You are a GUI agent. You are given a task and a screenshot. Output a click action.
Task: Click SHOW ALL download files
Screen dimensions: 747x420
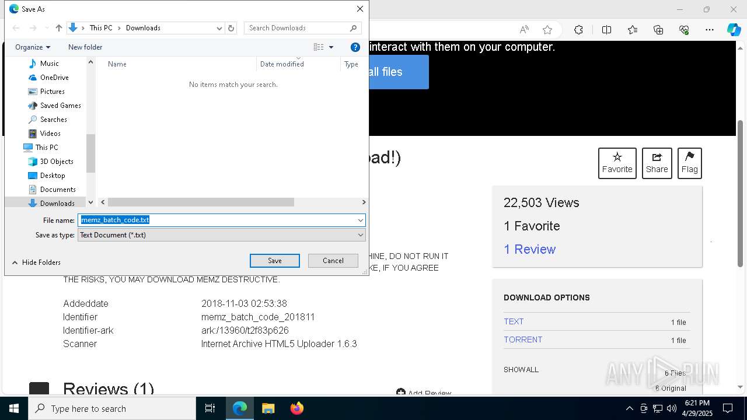click(x=521, y=370)
